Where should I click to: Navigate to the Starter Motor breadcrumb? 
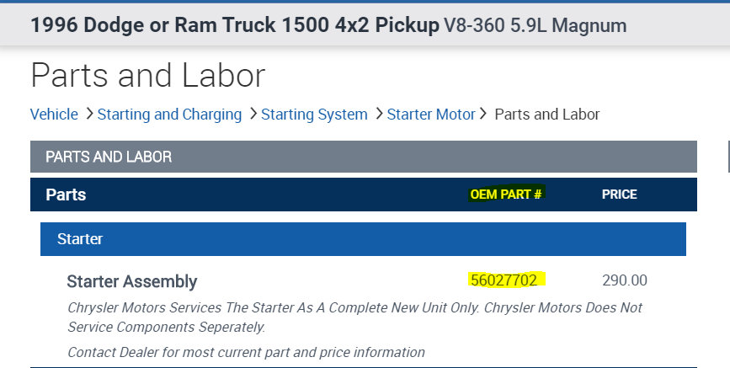pos(431,115)
